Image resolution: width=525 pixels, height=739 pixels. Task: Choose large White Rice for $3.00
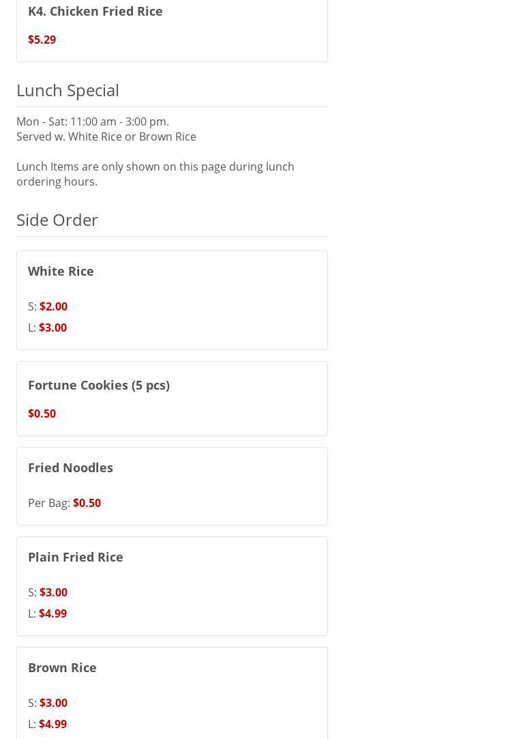pyautogui.click(x=52, y=328)
